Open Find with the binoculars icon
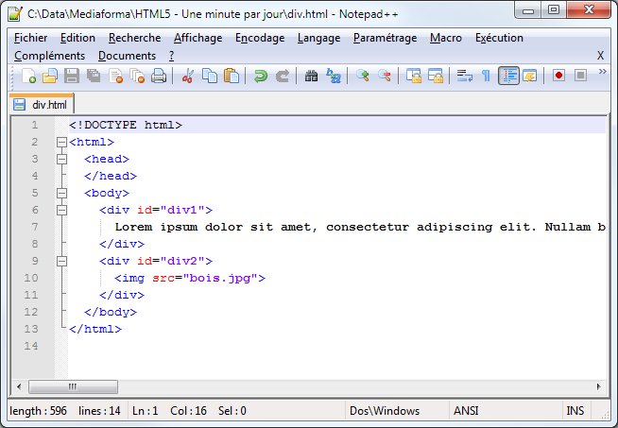The width and height of the screenshot is (618, 428). [312, 77]
